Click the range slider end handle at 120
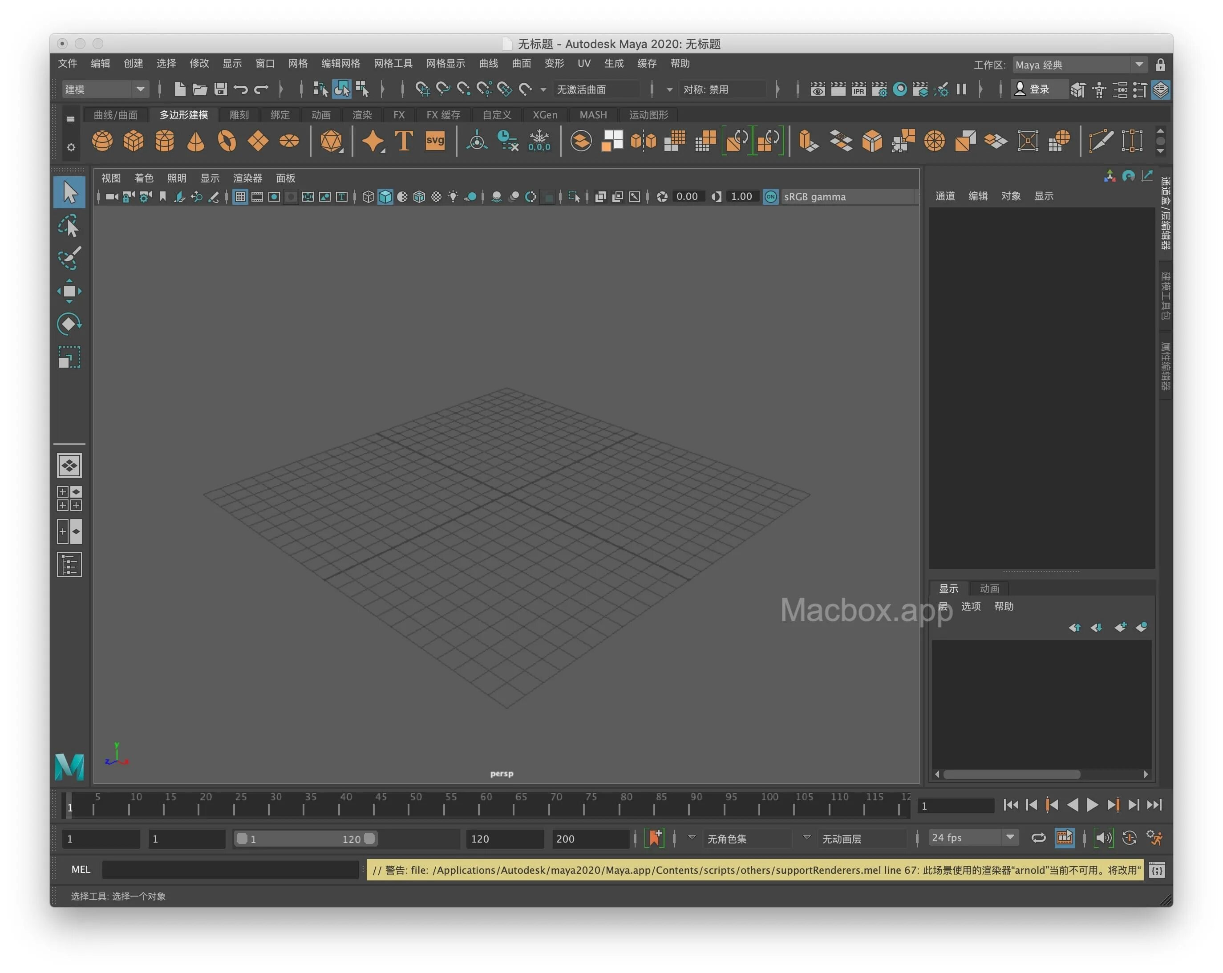The height and width of the screenshot is (973, 1223). [x=369, y=839]
